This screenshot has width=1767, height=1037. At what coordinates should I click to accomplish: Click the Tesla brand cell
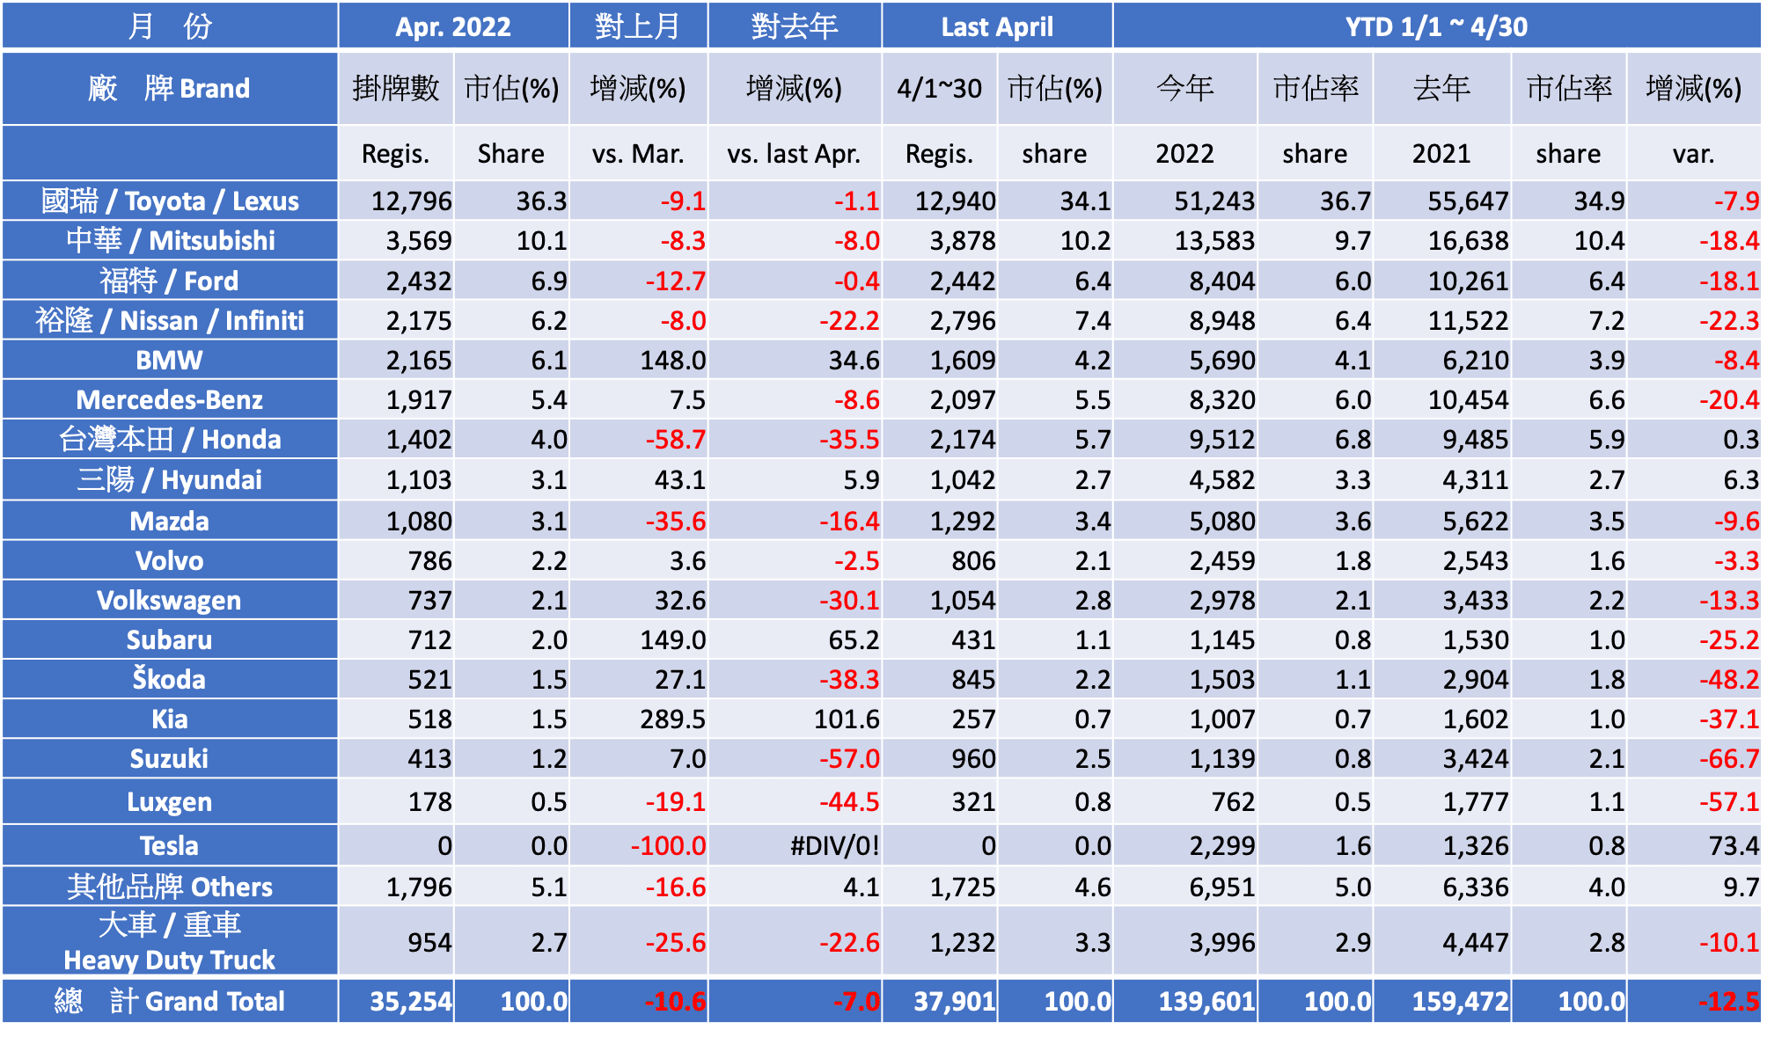170,845
